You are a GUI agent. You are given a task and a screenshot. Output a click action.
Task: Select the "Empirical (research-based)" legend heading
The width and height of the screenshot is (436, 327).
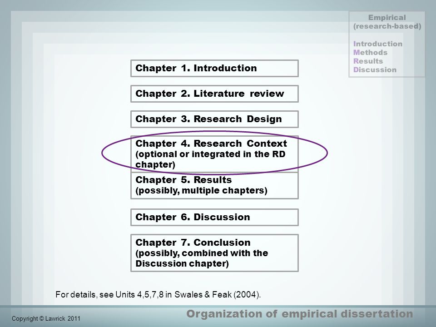(x=387, y=22)
